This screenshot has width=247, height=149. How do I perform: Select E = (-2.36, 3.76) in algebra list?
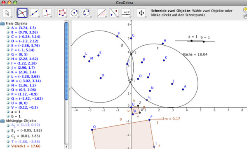coord(26,46)
